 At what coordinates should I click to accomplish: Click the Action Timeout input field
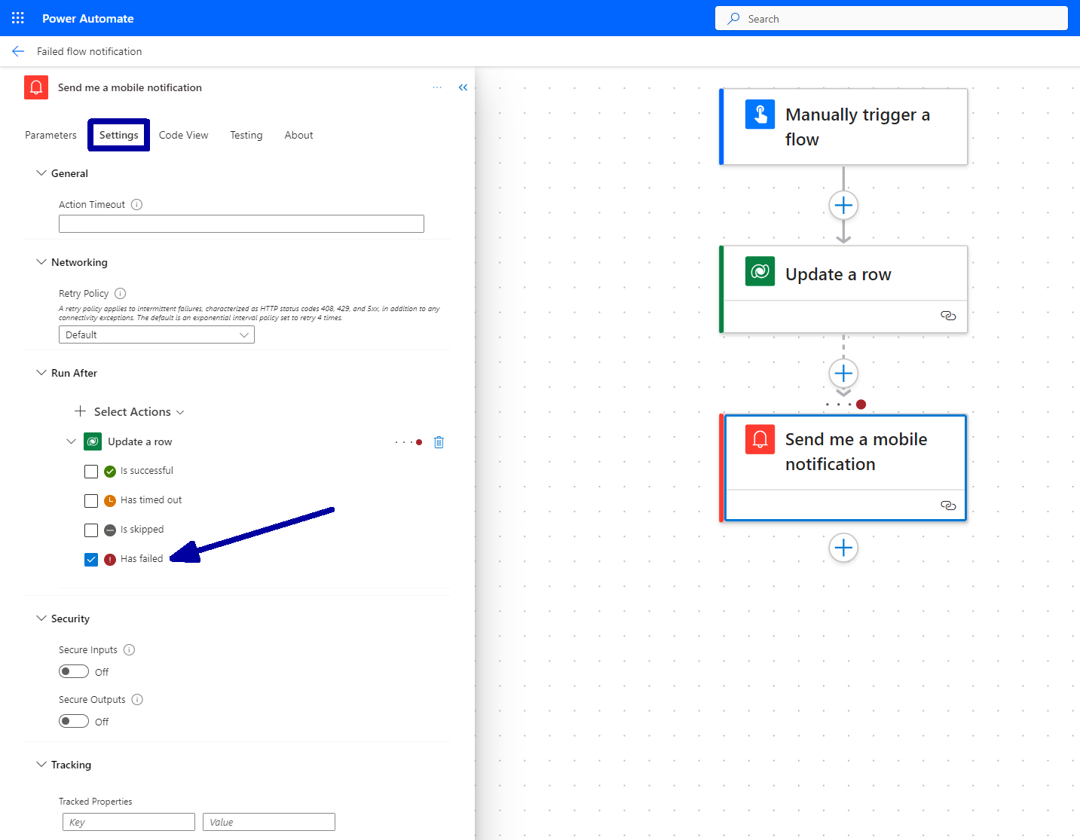click(241, 224)
